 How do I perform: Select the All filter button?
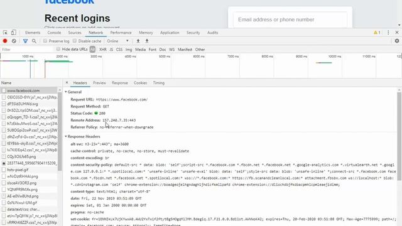[x=92, y=49]
